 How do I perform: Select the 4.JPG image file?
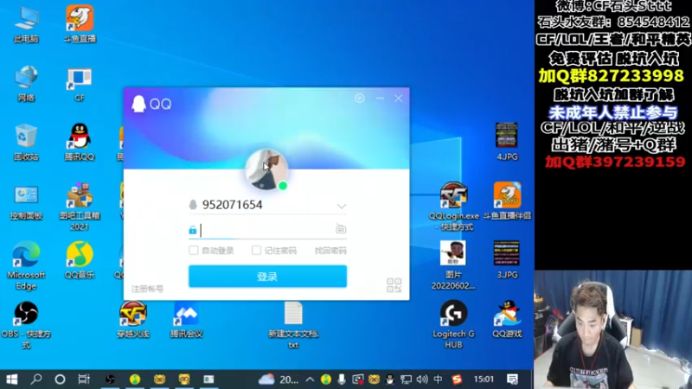[x=507, y=142]
